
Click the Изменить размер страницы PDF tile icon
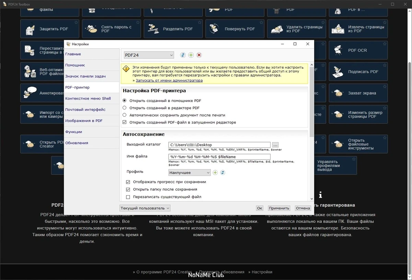[339, 115]
